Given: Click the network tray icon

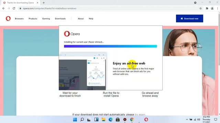Looking at the screenshot, I should pyautogui.click(x=195, y=120).
